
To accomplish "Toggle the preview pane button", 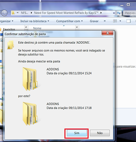I will (x=128, y=21).
